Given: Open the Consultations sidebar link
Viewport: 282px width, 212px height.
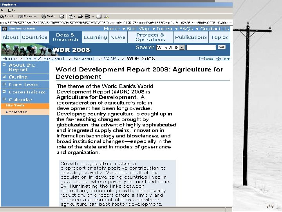Looking at the screenshot, I should 27,92.
